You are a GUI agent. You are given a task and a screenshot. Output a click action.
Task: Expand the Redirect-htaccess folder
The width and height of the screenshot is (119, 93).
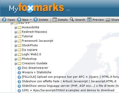(x=15, y=32)
